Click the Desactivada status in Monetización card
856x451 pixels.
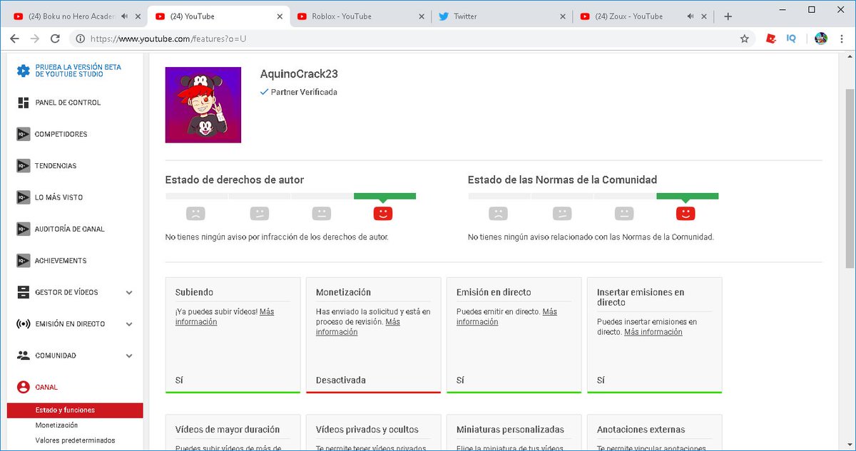[341, 380]
